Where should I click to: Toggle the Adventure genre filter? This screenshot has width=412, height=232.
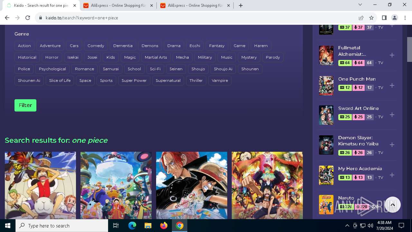50,46
